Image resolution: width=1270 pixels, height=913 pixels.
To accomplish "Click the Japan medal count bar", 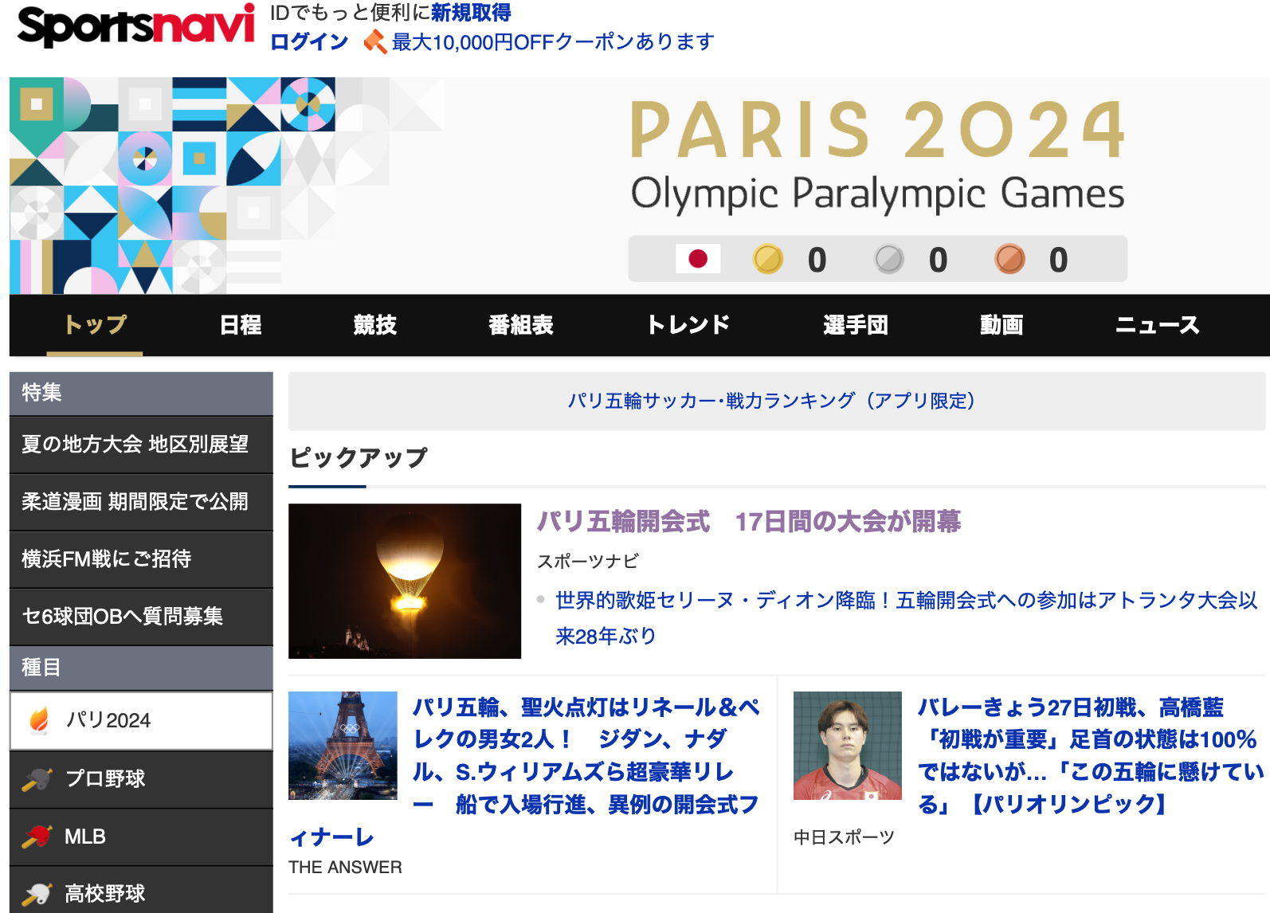I will [x=877, y=259].
